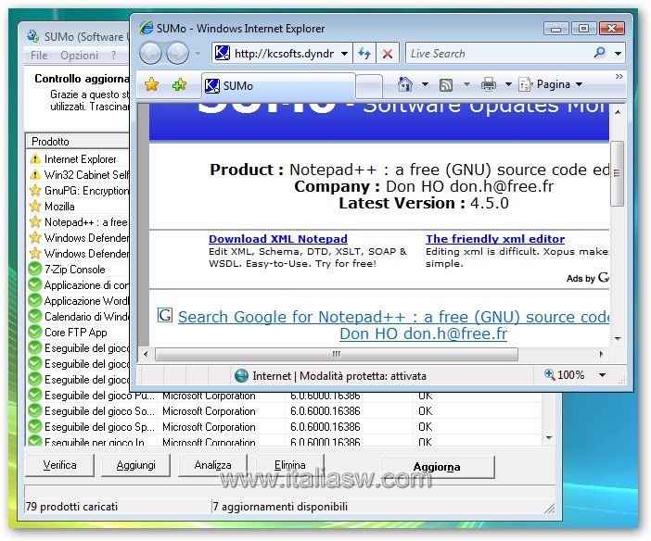Click Search Google for Notepad++ link
Viewport: 651px width, 541px height.
pyautogui.click(x=393, y=325)
